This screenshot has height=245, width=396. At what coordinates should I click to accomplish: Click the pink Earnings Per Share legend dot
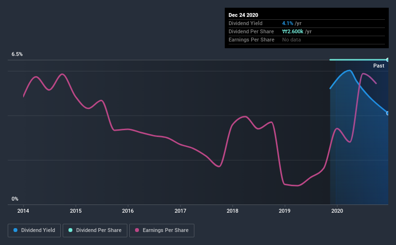pyautogui.click(x=137, y=230)
